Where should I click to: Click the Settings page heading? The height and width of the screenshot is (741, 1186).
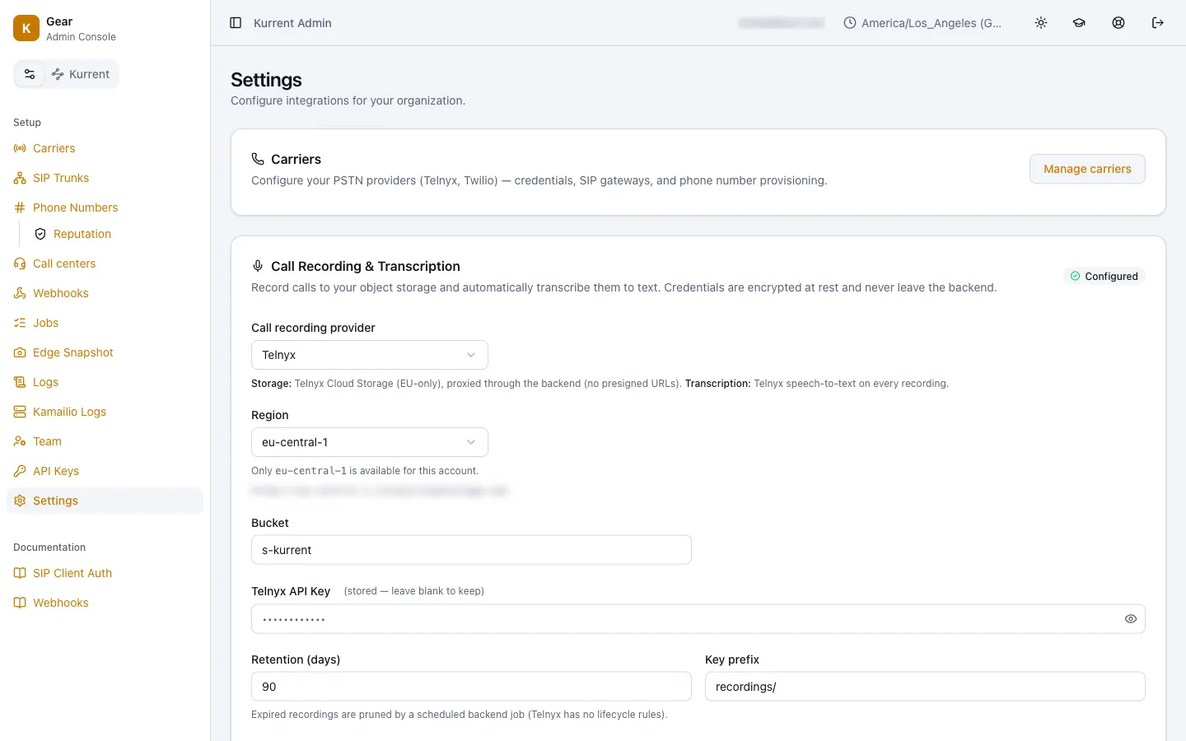tap(266, 80)
